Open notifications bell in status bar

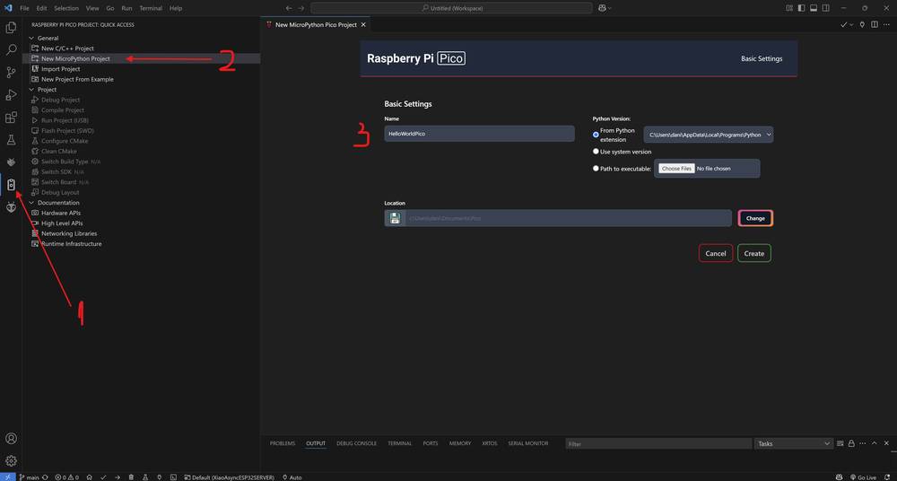[888, 477]
